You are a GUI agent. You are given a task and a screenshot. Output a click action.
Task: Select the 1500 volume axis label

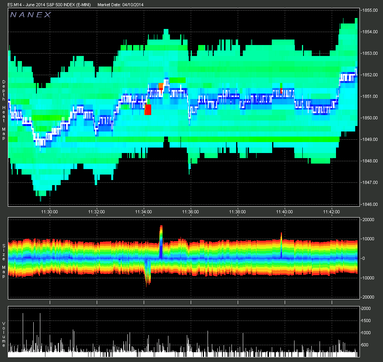coord(366,321)
